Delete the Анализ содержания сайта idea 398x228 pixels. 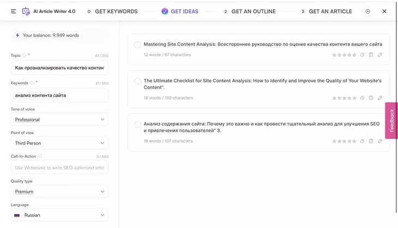point(371,141)
